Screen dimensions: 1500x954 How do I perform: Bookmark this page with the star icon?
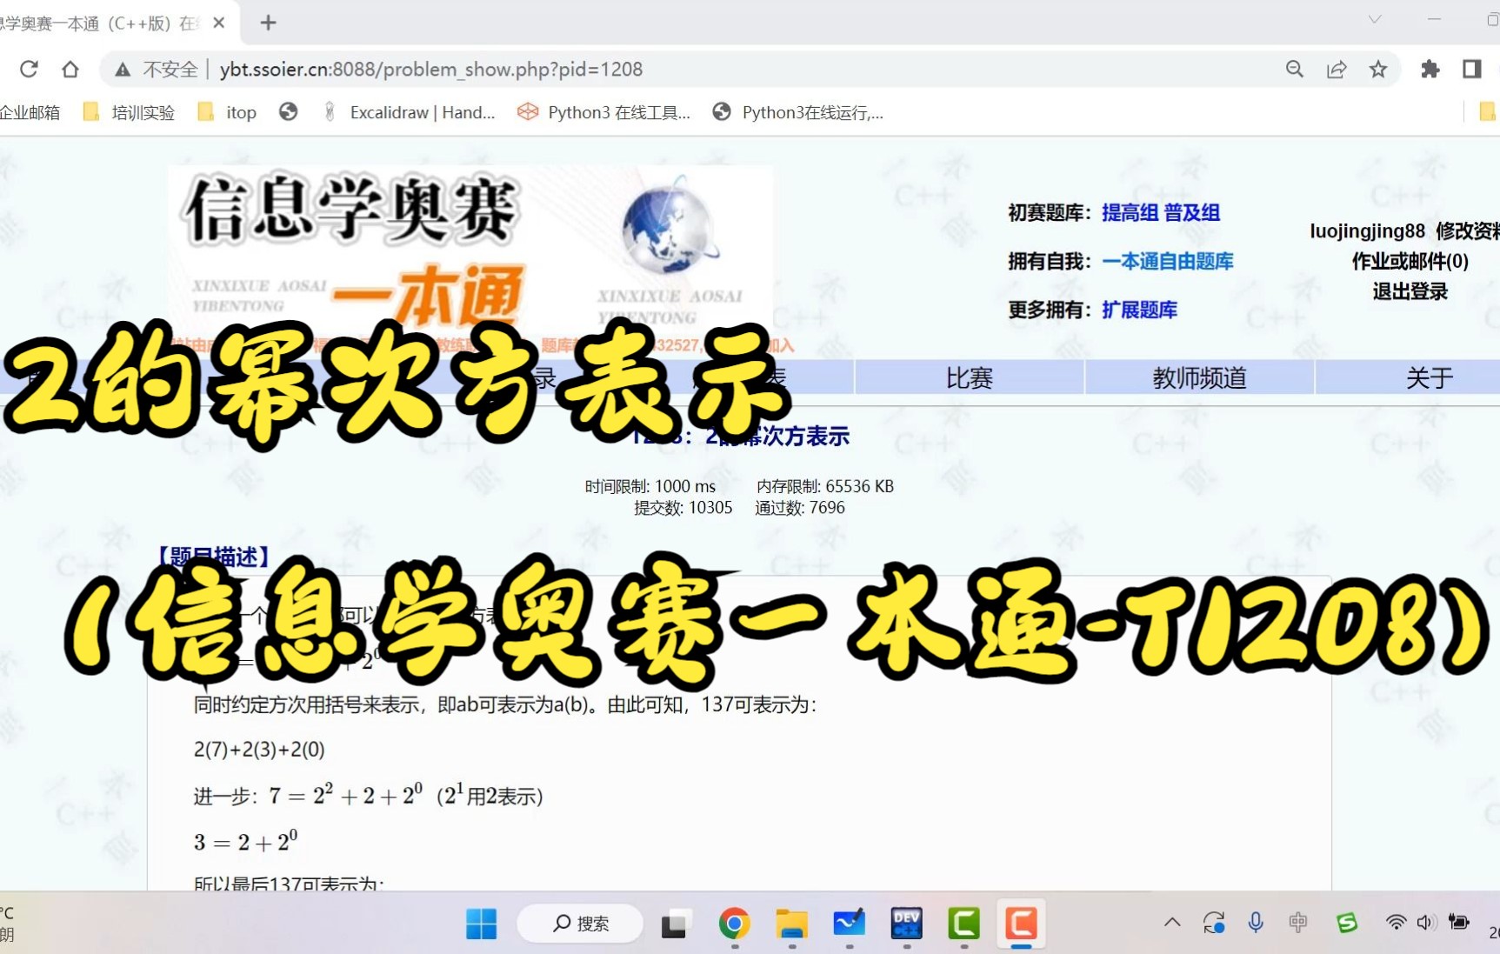click(1378, 69)
